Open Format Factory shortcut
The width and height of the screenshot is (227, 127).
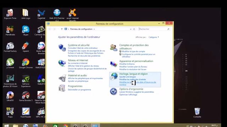(10, 47)
